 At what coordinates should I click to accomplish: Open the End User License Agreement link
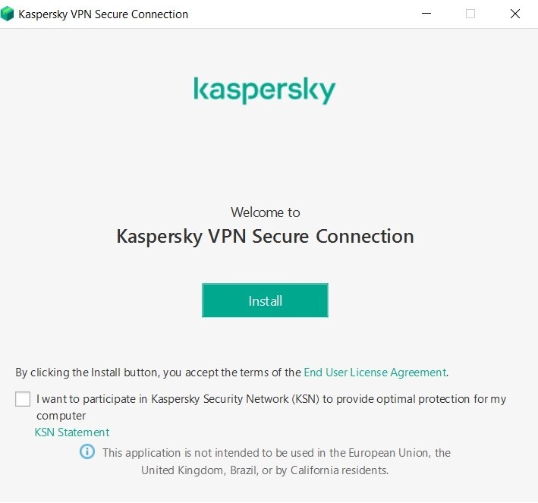point(375,373)
